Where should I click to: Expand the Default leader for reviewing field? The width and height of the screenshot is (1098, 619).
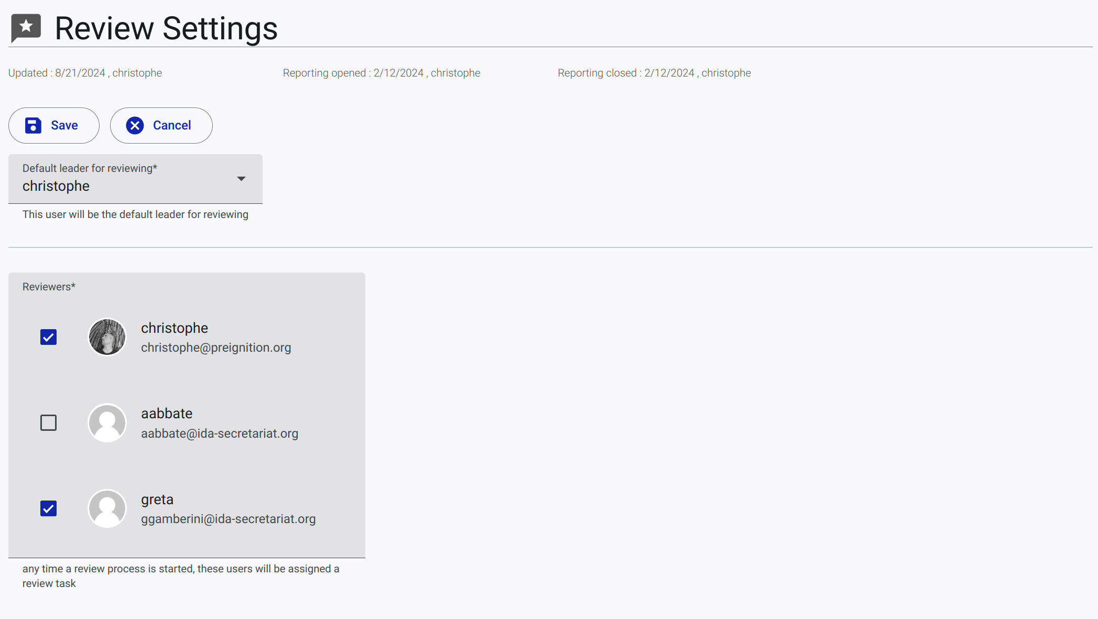[x=135, y=179]
